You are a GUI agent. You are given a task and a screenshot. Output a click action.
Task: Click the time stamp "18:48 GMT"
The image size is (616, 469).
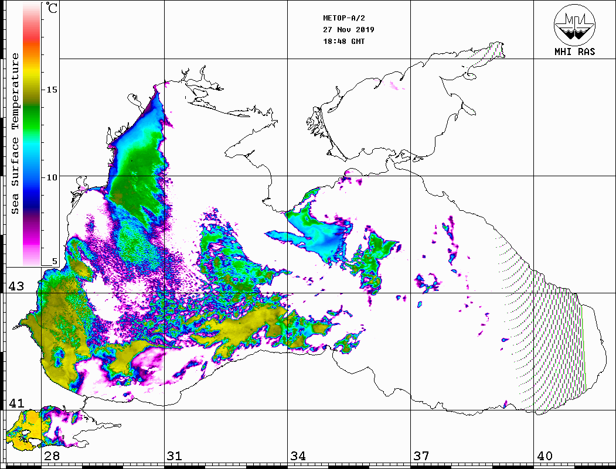[x=343, y=41]
